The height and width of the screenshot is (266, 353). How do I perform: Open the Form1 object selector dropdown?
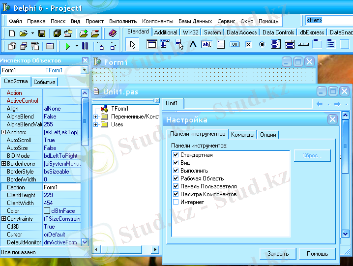[x=84, y=70]
